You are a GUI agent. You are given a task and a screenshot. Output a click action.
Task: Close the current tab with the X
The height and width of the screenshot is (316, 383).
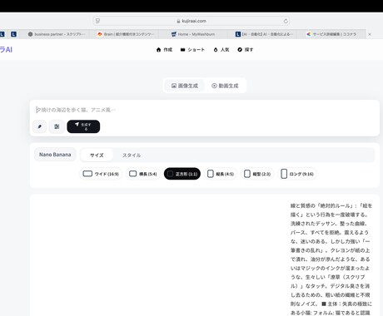click(x=370, y=34)
